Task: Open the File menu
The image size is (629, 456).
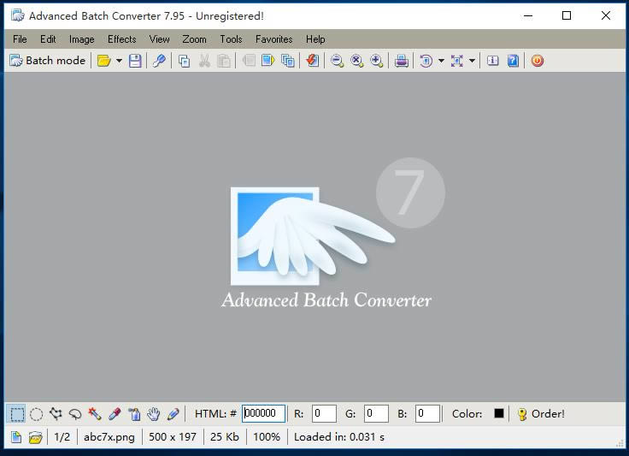Action: click(20, 39)
